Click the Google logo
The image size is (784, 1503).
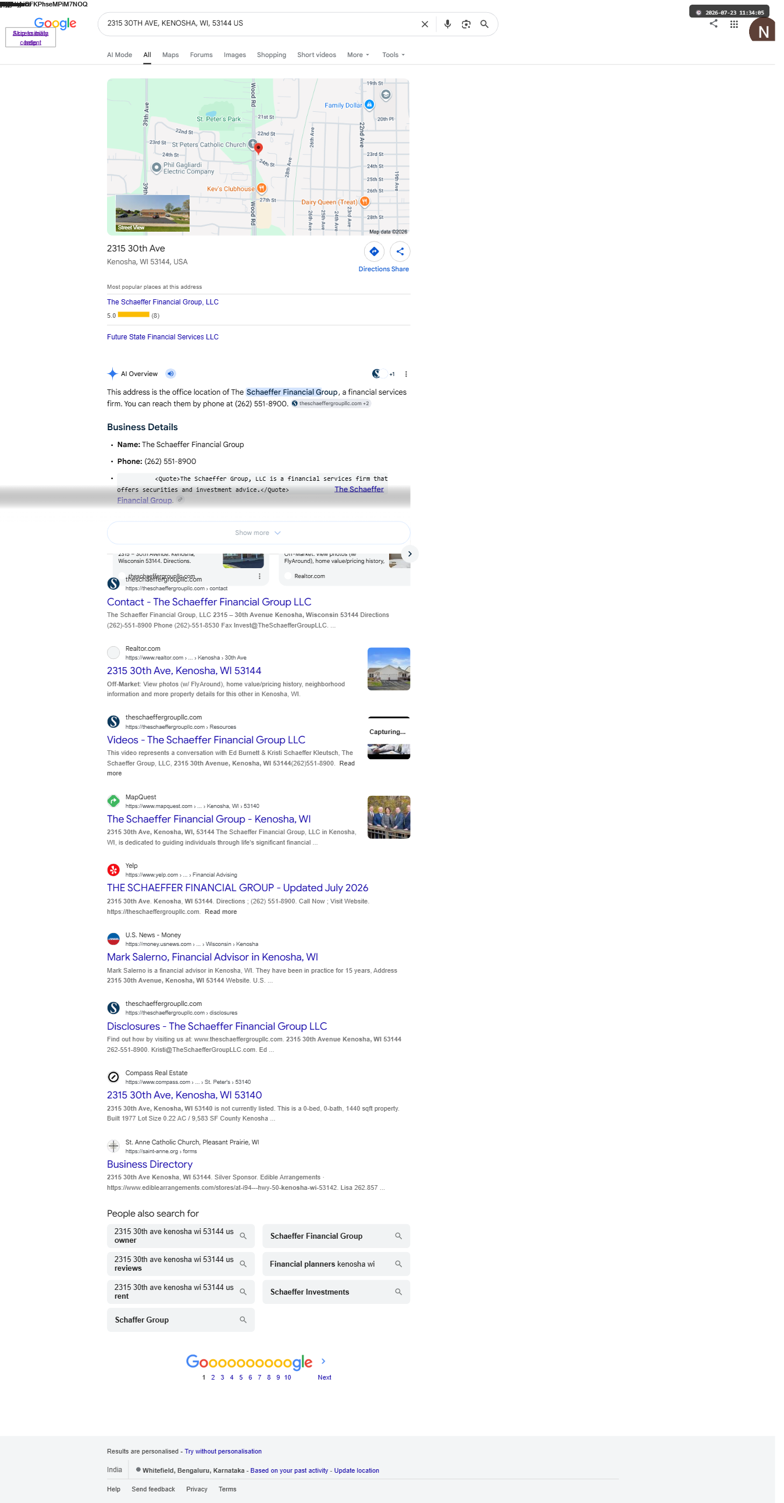tap(55, 23)
